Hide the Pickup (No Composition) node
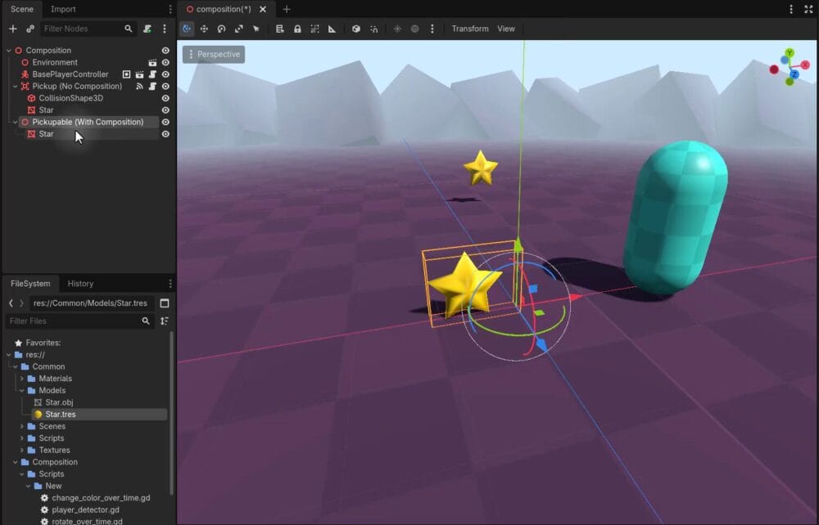The height and width of the screenshot is (525, 819). pos(165,87)
